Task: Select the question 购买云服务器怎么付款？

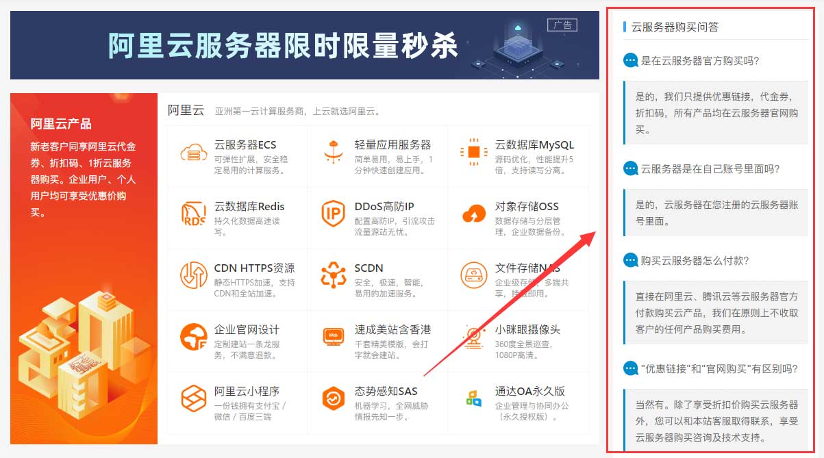Action: 696,261
